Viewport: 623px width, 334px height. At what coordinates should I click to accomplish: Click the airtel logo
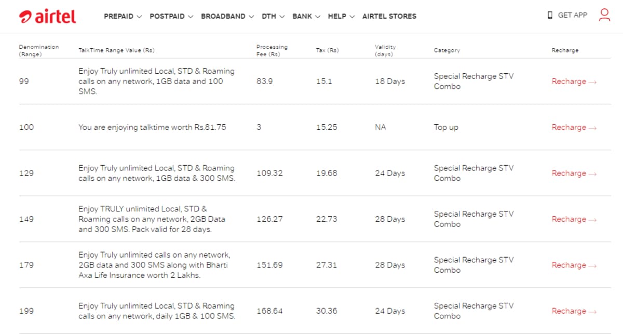(47, 16)
